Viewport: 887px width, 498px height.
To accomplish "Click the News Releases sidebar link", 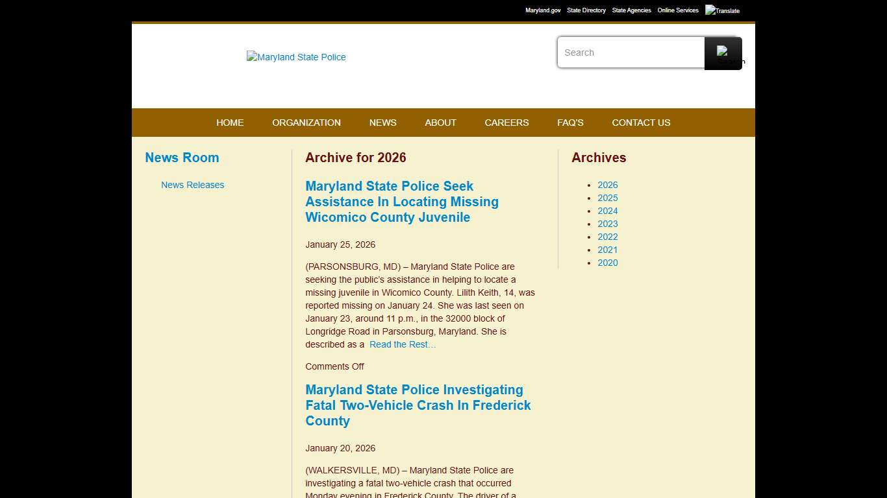I will pyautogui.click(x=192, y=185).
